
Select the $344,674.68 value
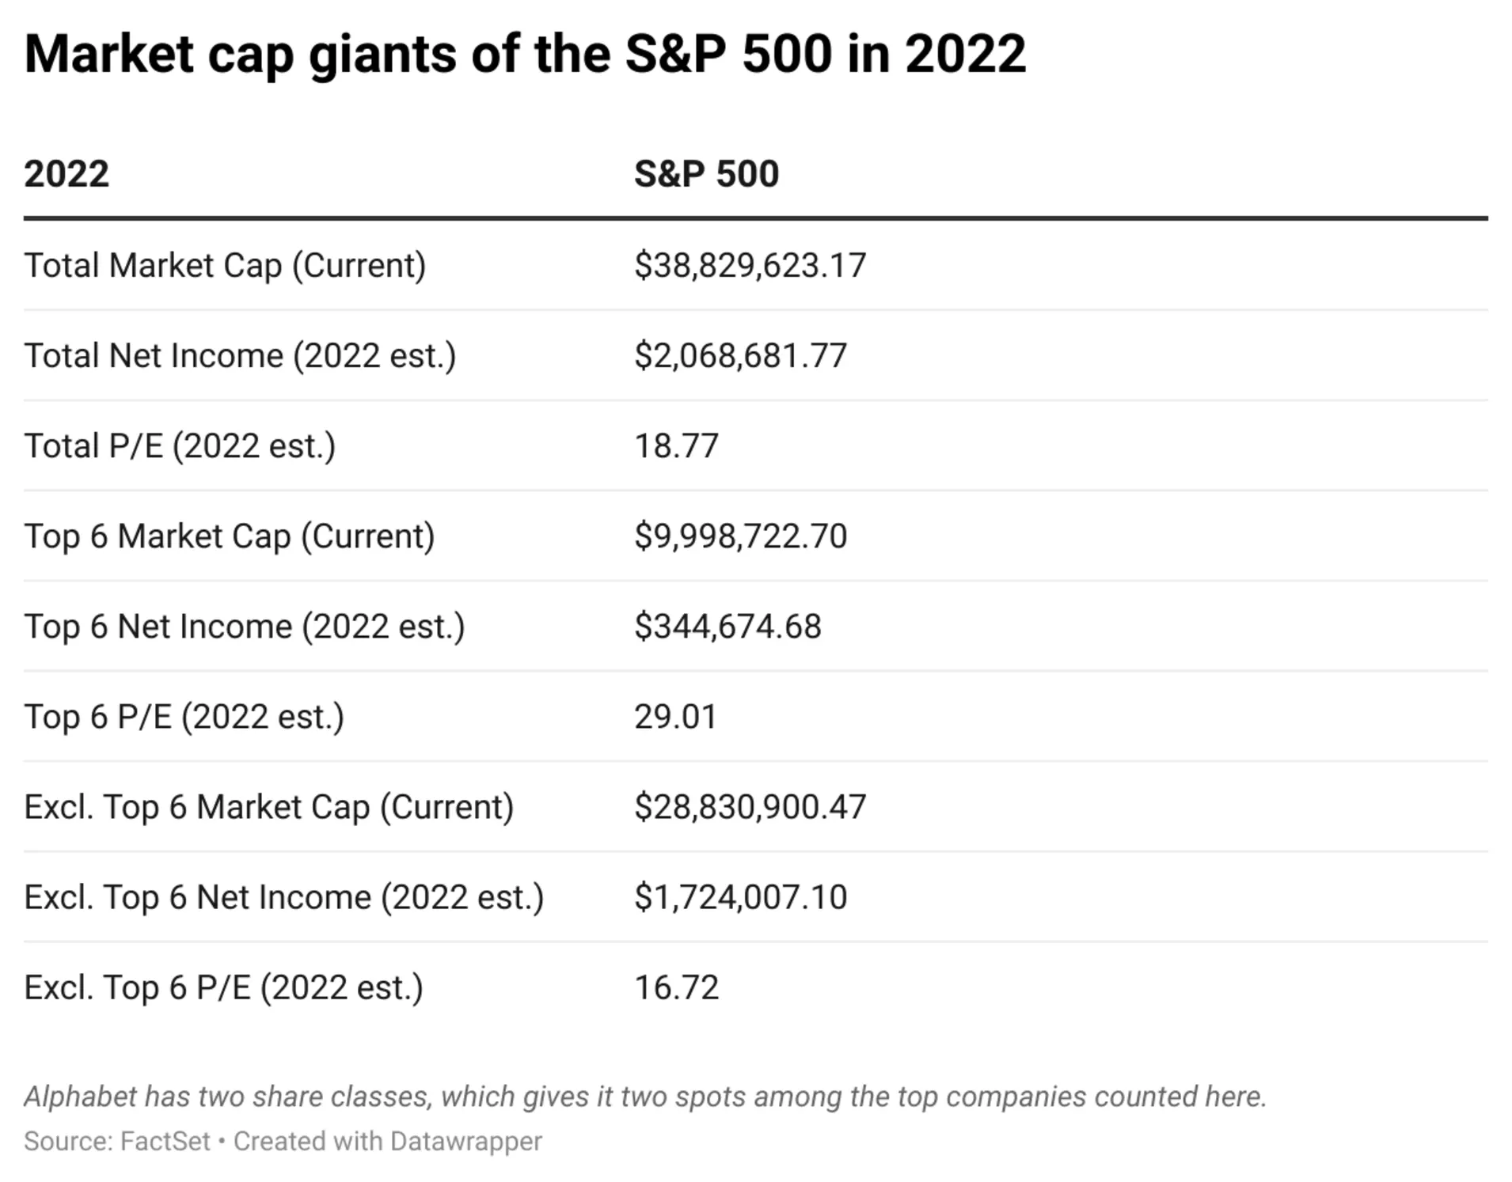tap(728, 627)
